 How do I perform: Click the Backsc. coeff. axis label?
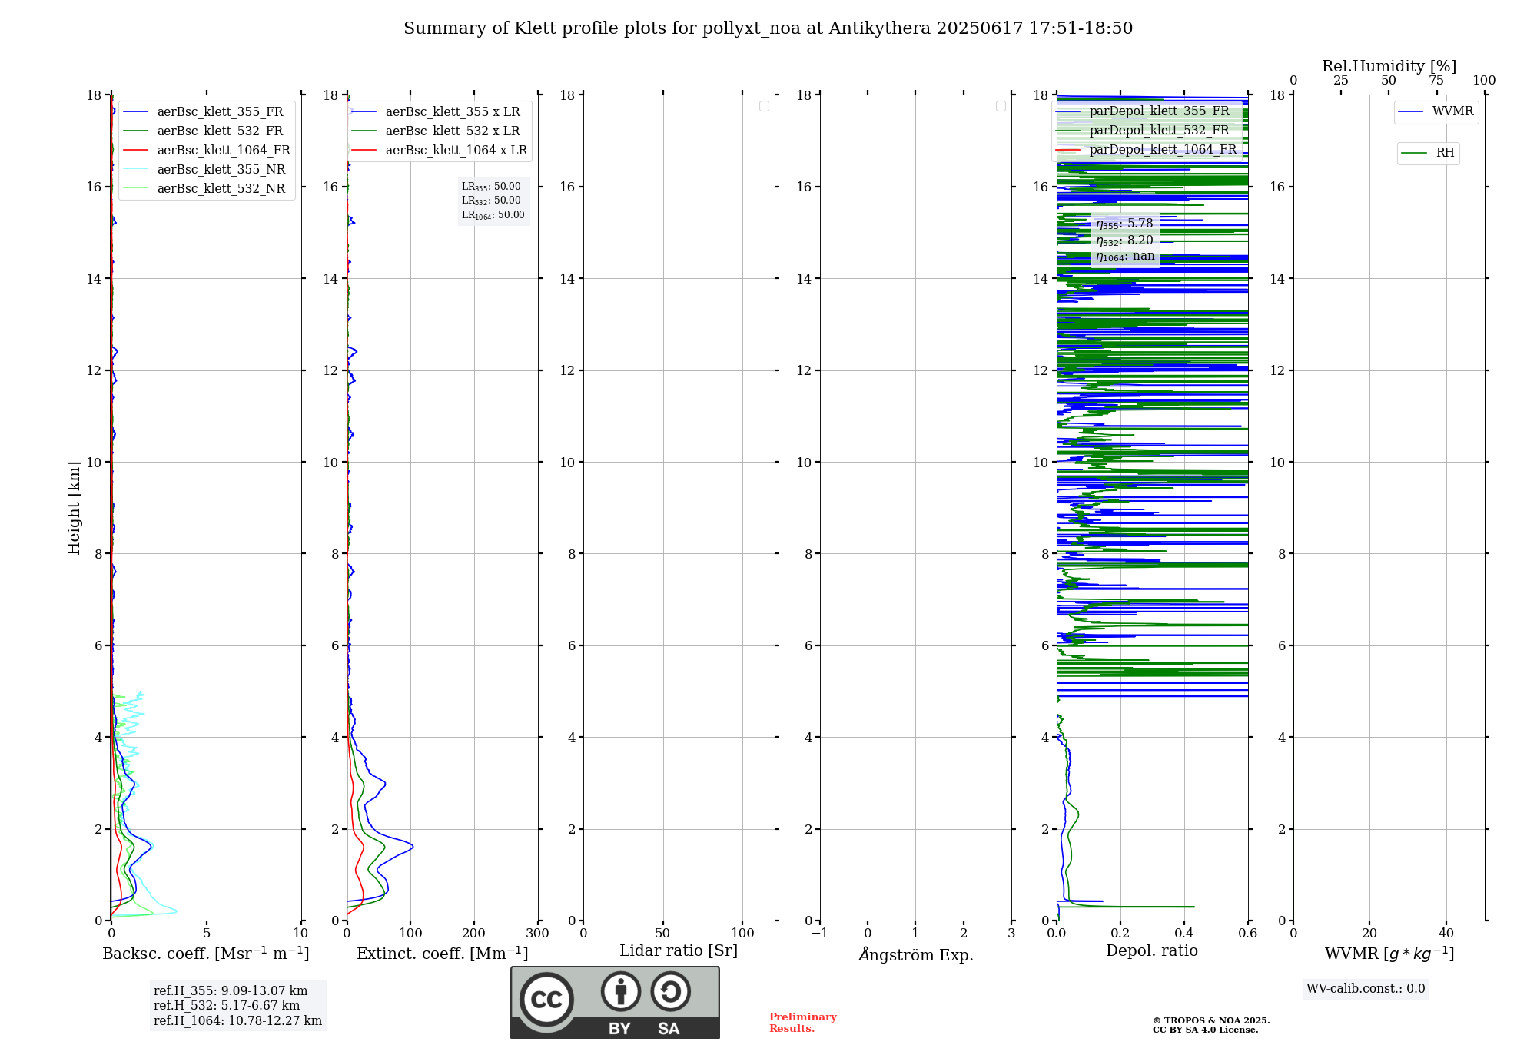point(206,954)
